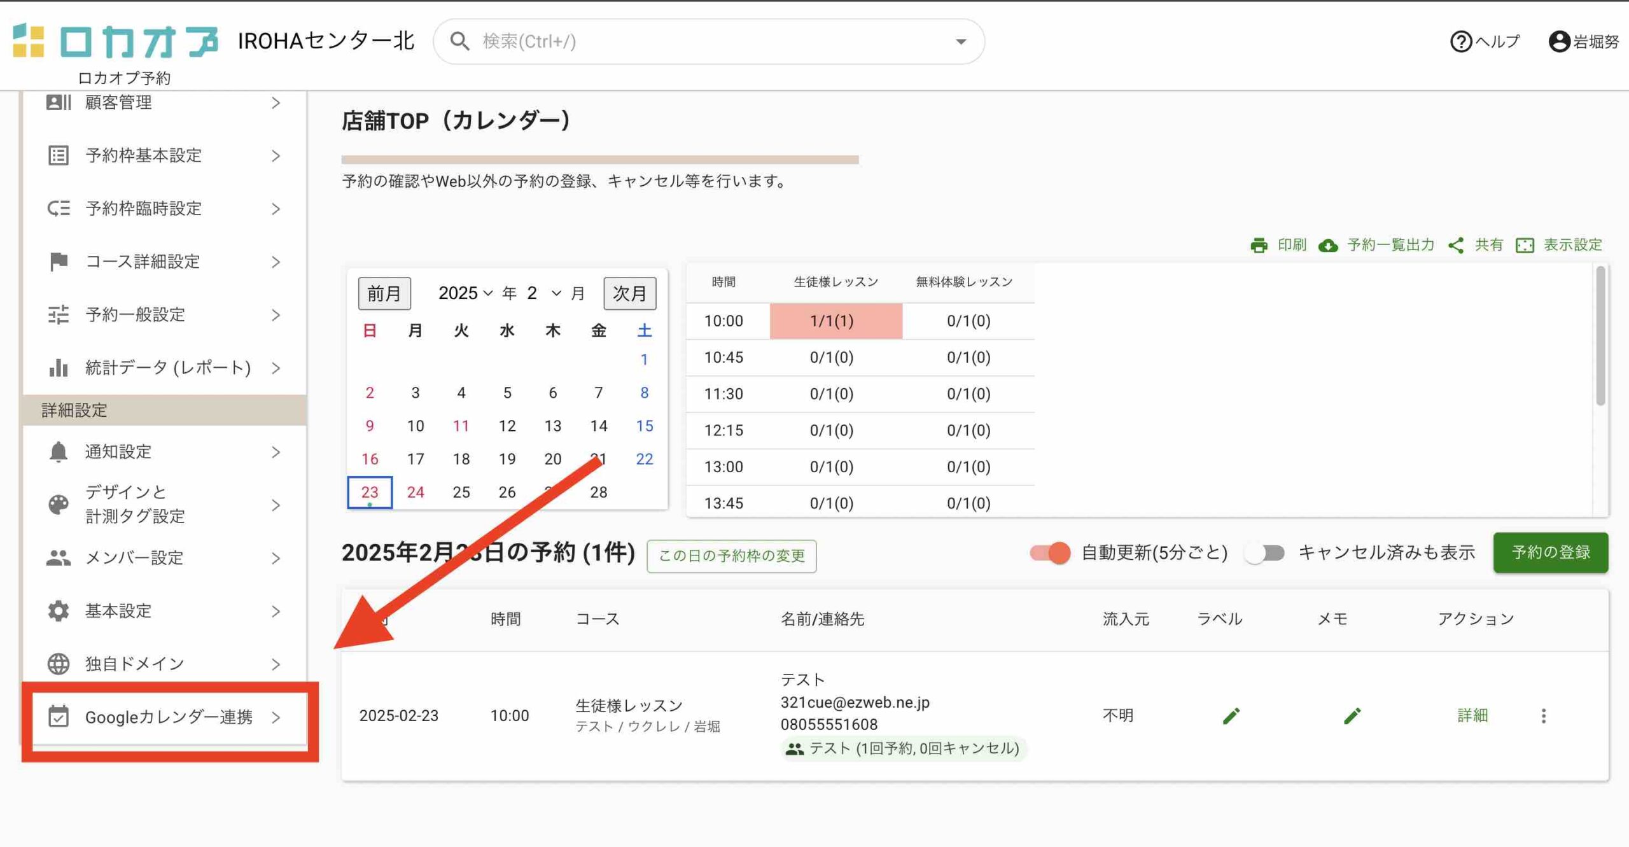This screenshot has width=1629, height=847.
Task: Open display settings (表示設定) icon
Action: pyautogui.click(x=1525, y=245)
